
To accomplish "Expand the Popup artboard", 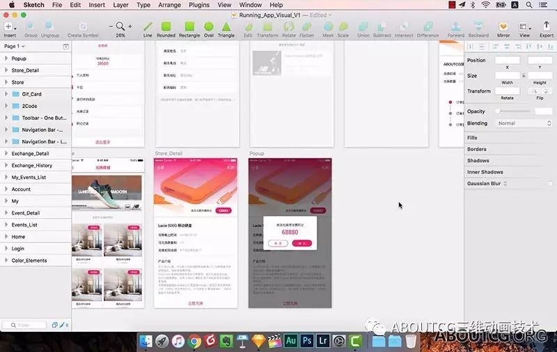I will click(x=6, y=59).
